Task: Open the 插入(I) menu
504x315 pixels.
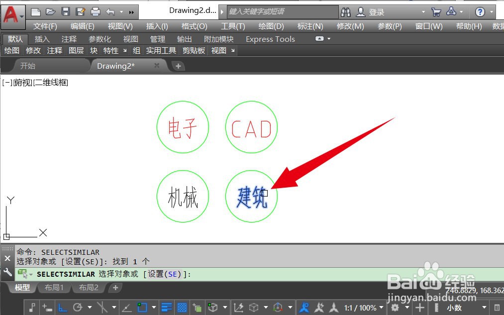Action: tap(157, 26)
